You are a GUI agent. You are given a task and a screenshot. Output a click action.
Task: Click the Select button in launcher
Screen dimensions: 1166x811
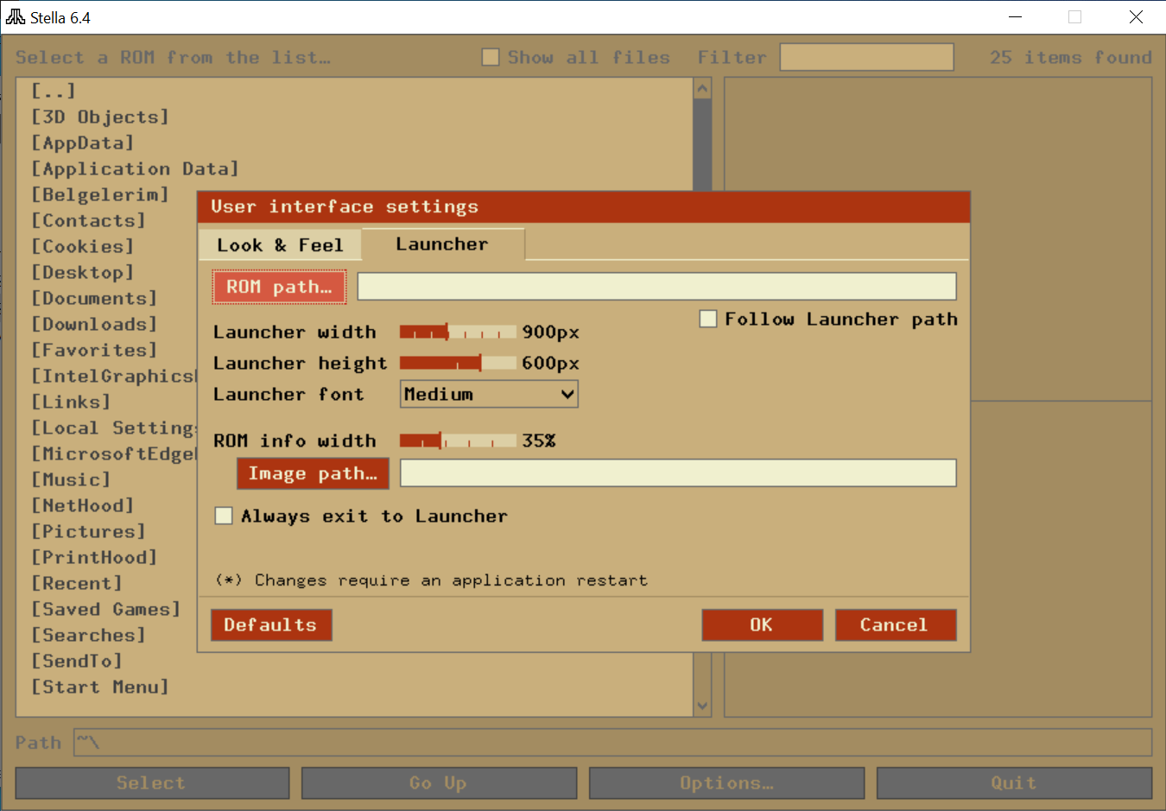click(152, 783)
